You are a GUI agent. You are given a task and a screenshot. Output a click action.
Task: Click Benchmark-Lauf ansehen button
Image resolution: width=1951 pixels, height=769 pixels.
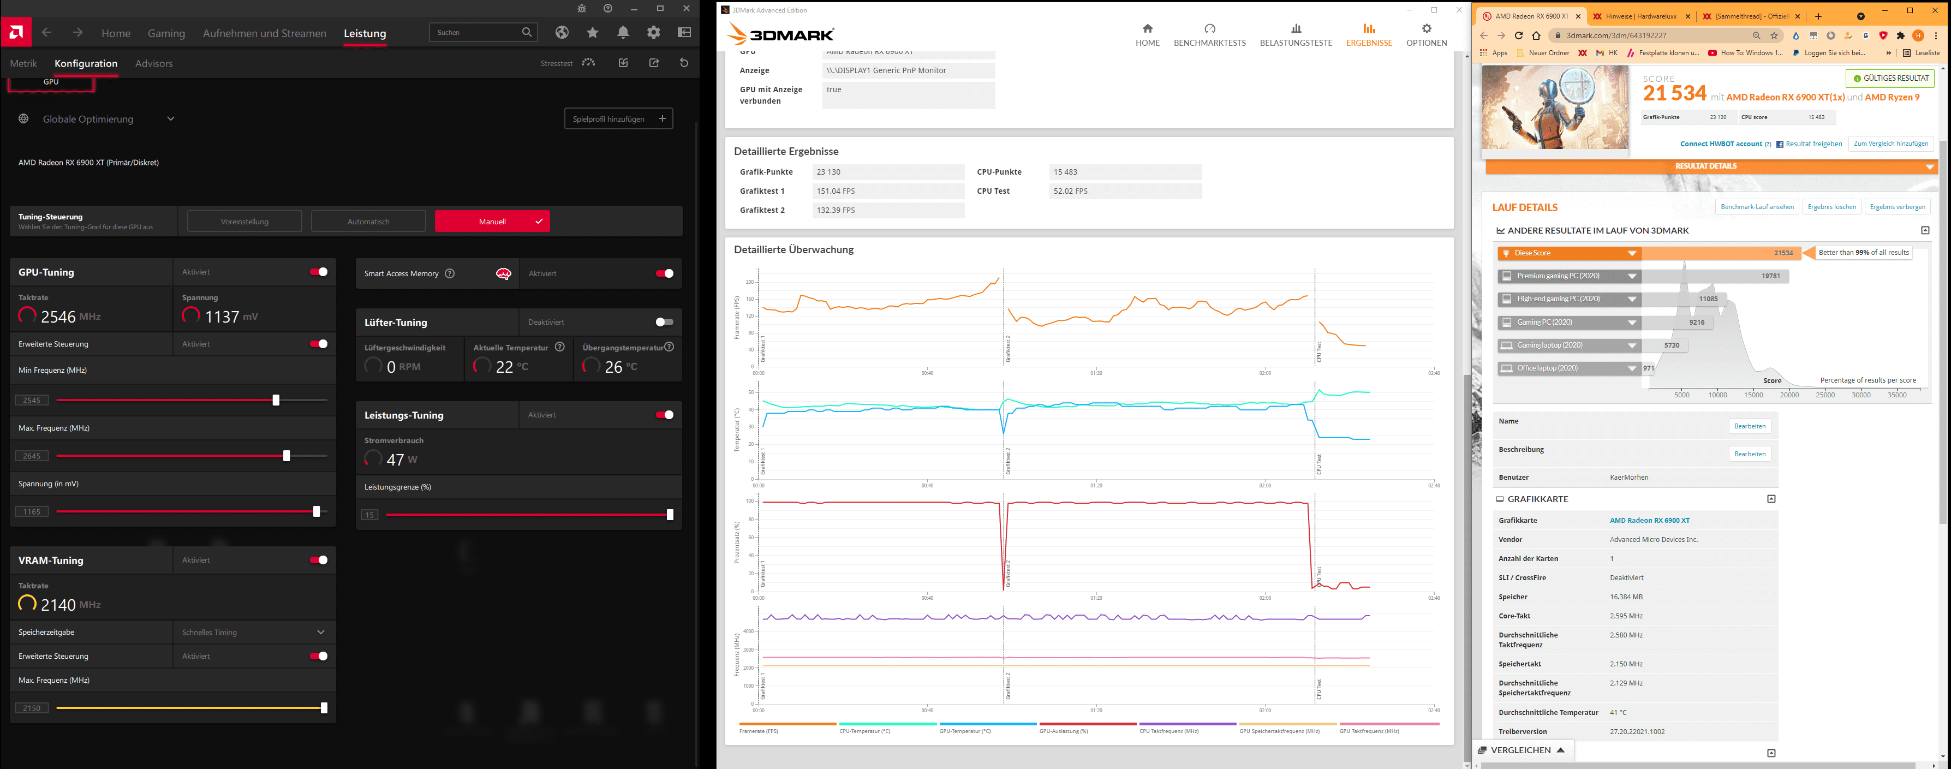(x=1757, y=207)
